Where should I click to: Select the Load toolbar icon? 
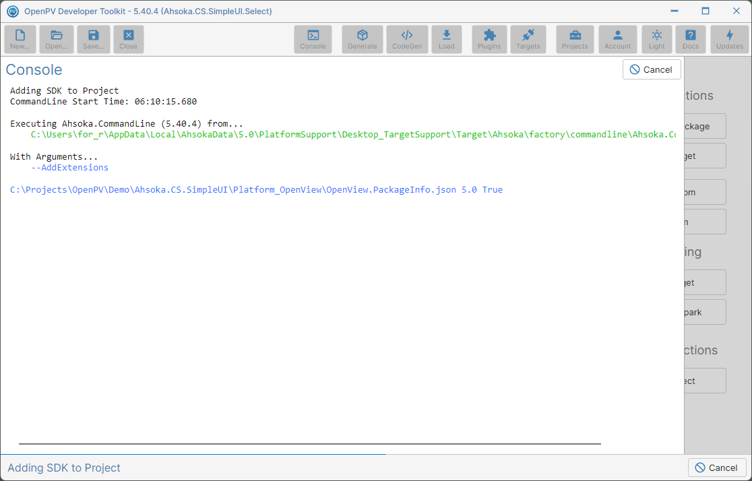click(447, 39)
